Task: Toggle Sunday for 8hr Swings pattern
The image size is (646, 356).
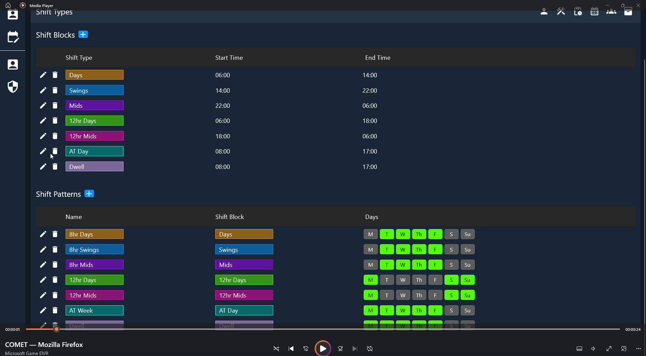Action: click(467, 250)
